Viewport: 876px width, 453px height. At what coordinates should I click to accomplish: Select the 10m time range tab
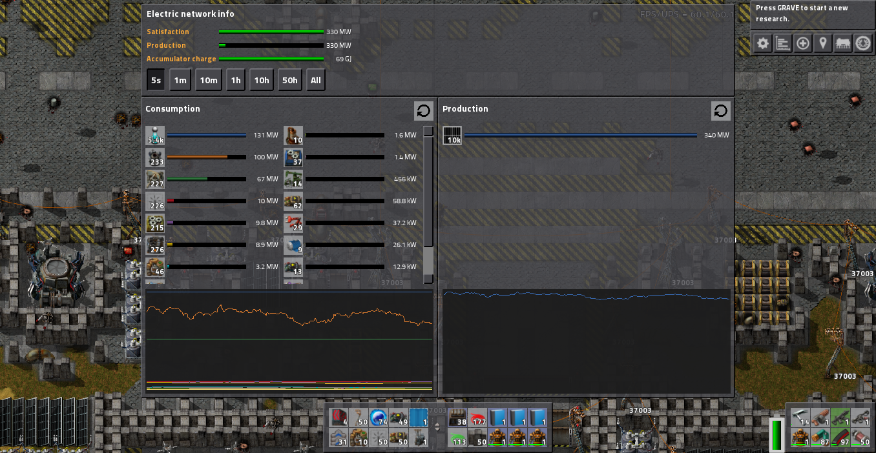click(209, 80)
